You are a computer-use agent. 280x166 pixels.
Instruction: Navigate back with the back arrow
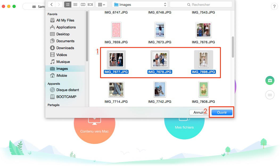pos(51,5)
